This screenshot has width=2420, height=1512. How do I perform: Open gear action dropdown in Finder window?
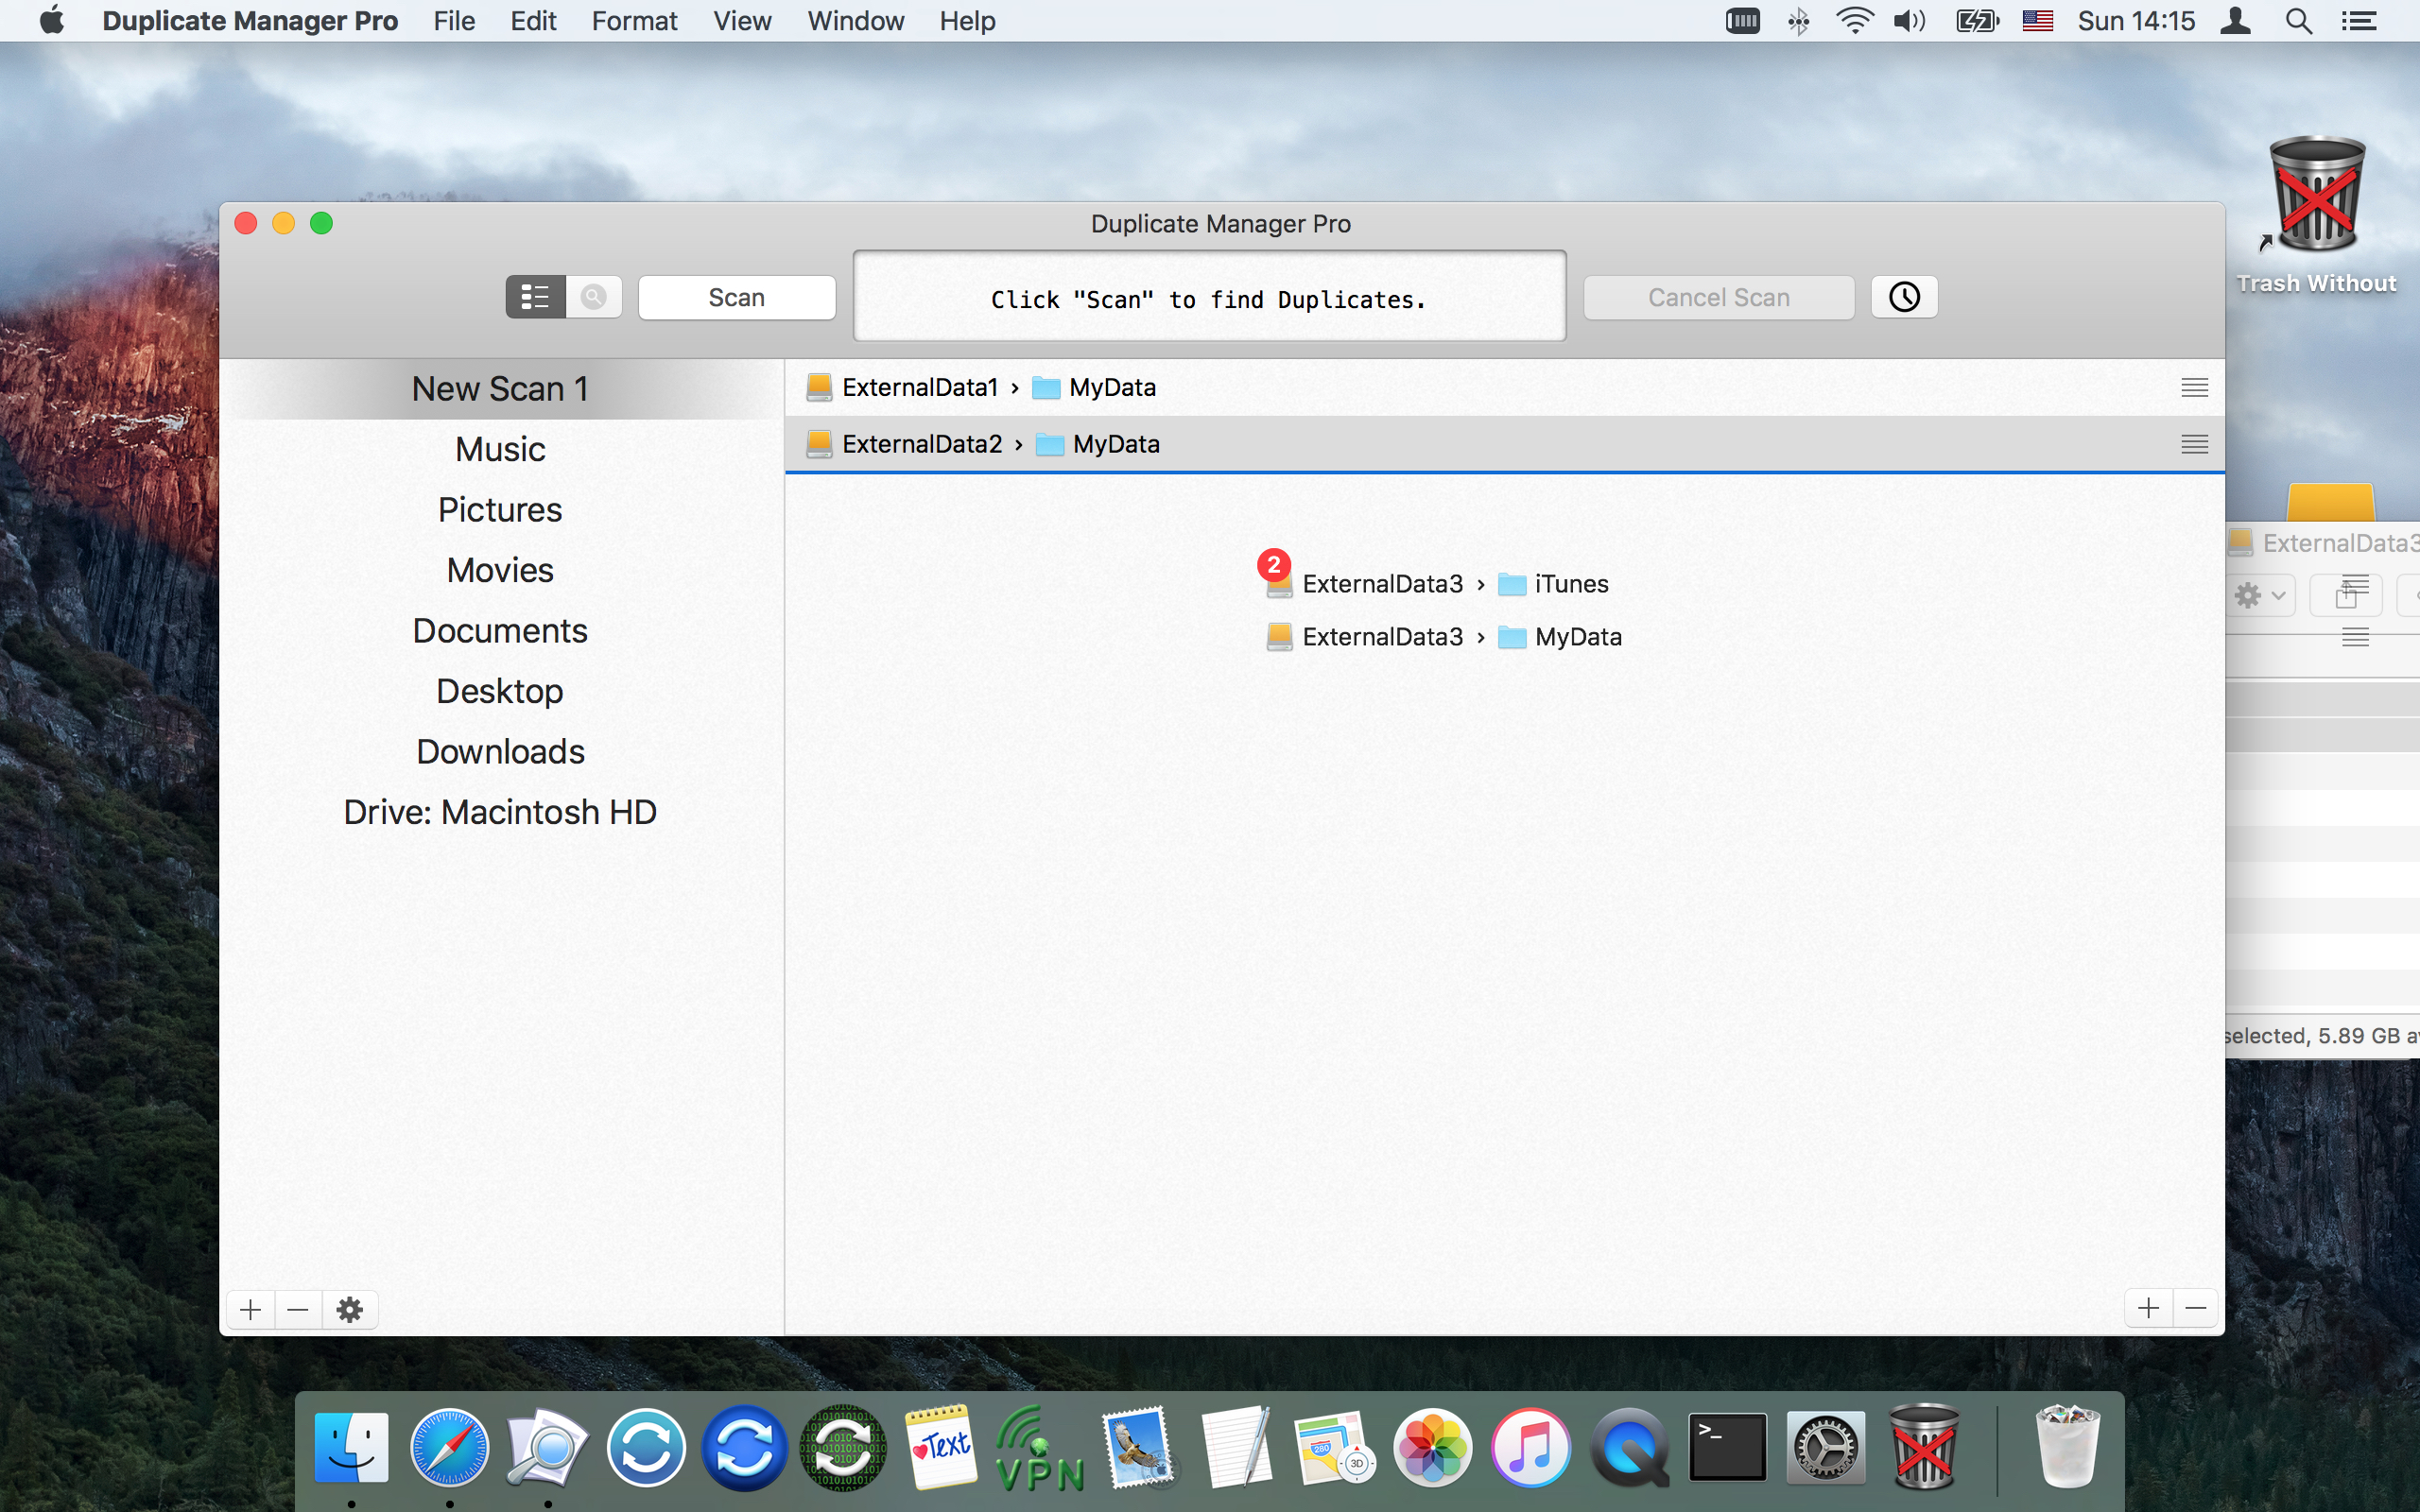2260,596
